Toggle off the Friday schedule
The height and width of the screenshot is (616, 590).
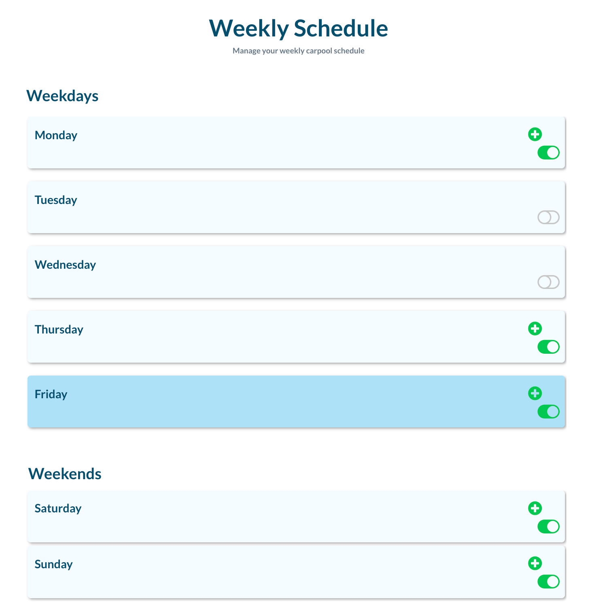coord(548,412)
